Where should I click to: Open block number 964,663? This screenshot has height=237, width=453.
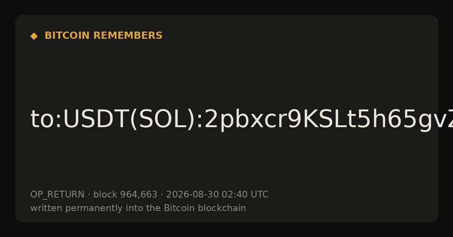click(x=139, y=195)
